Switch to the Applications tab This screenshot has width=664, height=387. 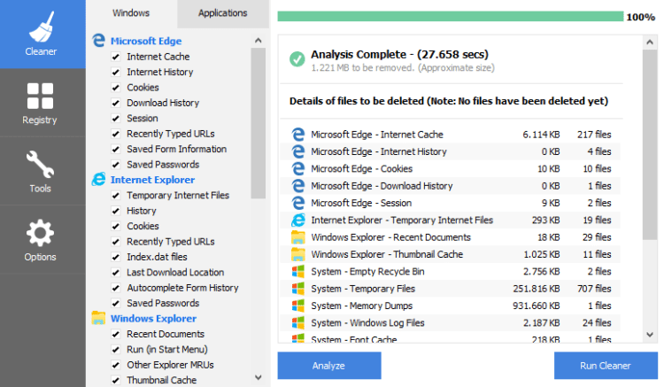pos(223,13)
